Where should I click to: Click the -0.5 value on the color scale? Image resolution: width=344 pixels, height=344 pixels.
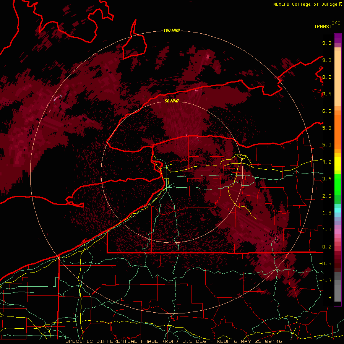pos(325,263)
